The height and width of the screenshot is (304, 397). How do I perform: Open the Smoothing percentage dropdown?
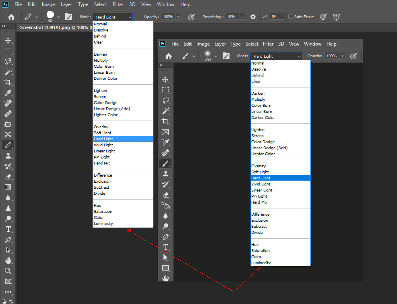242,17
